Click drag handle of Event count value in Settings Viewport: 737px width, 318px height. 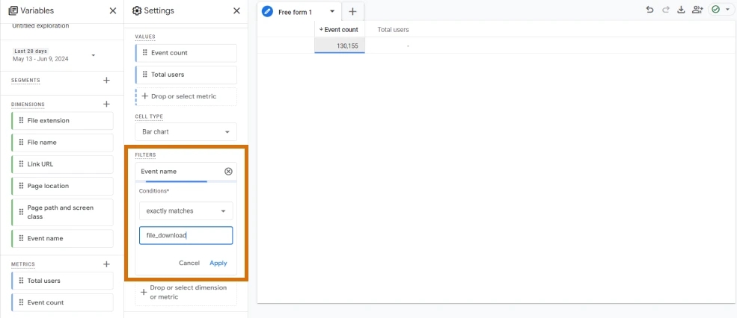click(144, 52)
